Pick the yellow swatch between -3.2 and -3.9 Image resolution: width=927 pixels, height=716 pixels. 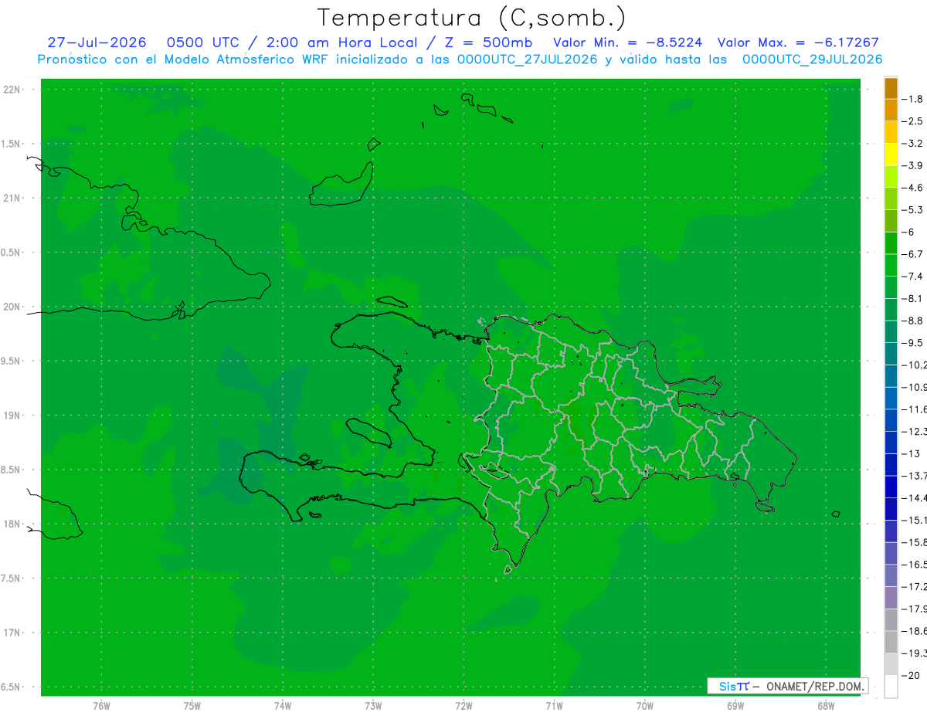pyautogui.click(x=891, y=154)
